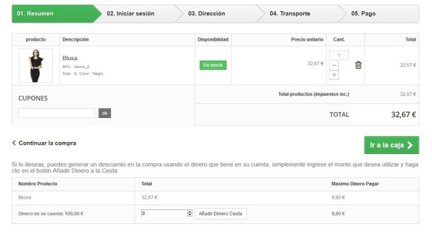Click the SKU : demo_2 text

point(76,67)
